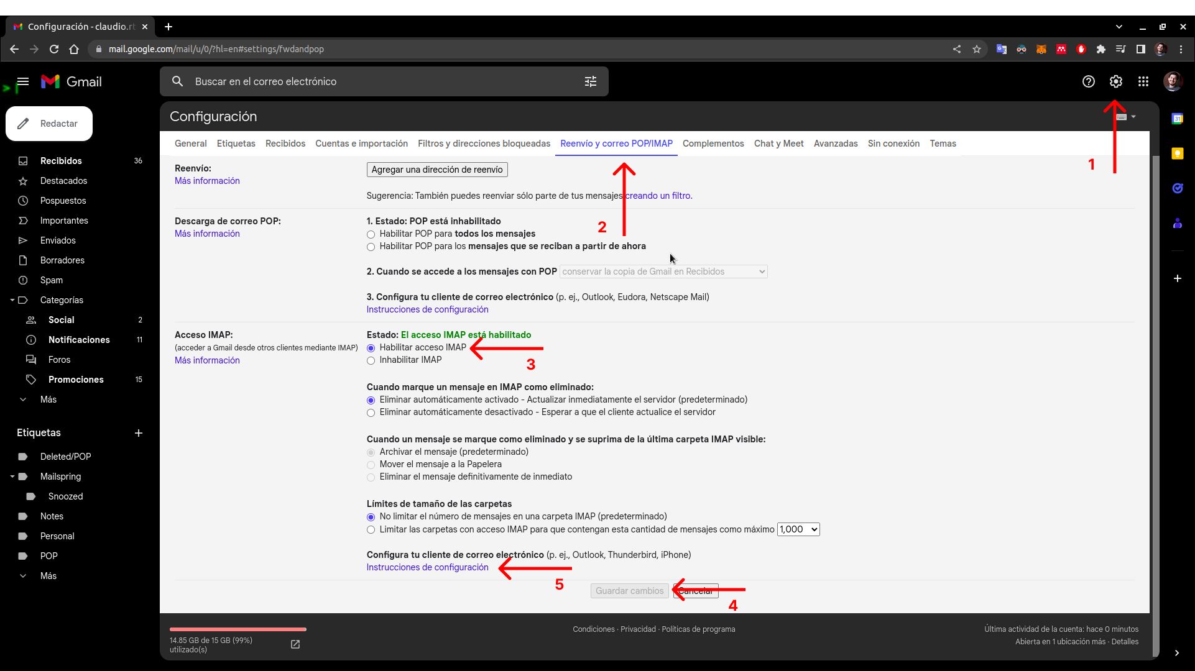
Task: Open advanced search options in the search bar
Action: 590,81
